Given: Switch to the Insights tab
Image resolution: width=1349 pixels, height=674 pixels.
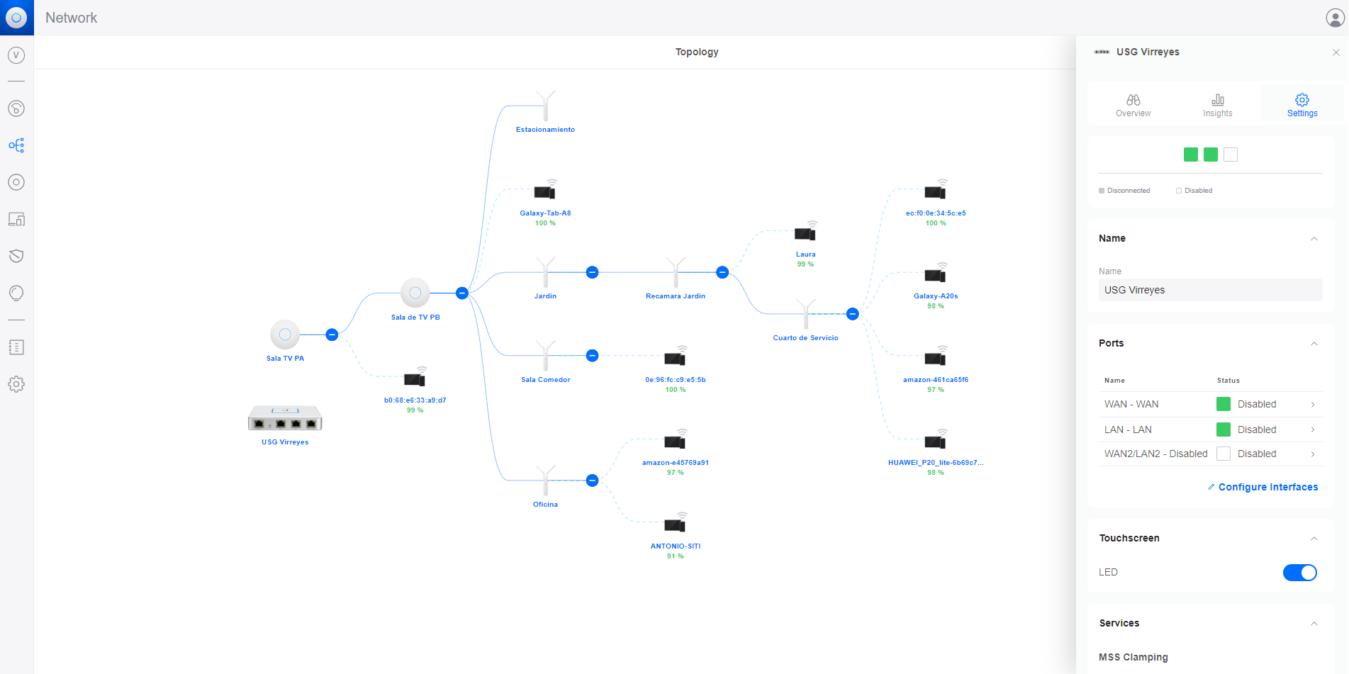Looking at the screenshot, I should pos(1217,105).
